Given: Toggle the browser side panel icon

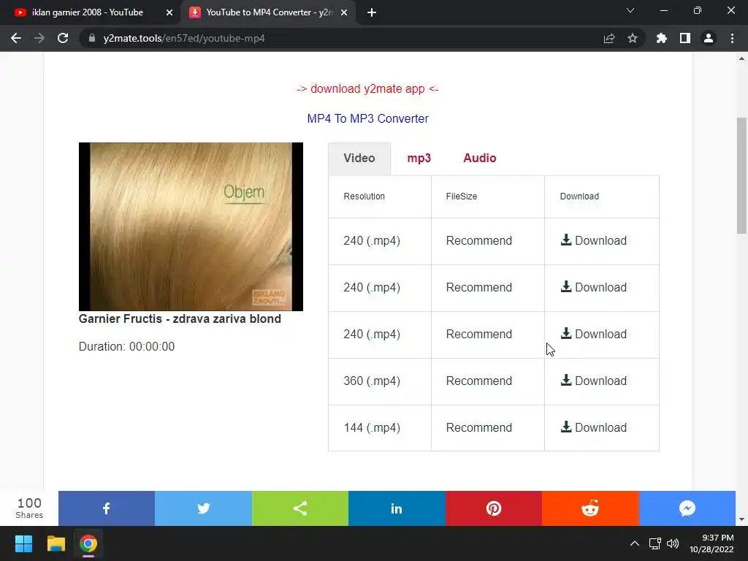Looking at the screenshot, I should [685, 38].
